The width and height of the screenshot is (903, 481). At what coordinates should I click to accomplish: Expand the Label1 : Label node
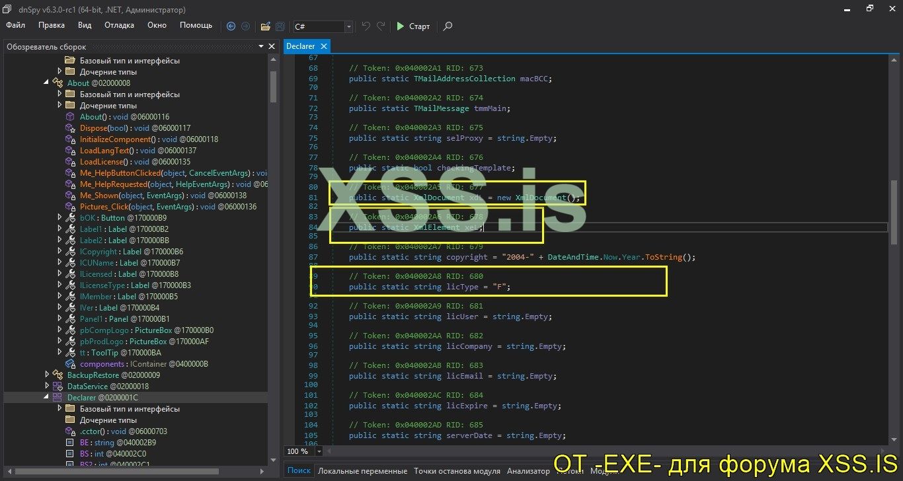point(59,229)
